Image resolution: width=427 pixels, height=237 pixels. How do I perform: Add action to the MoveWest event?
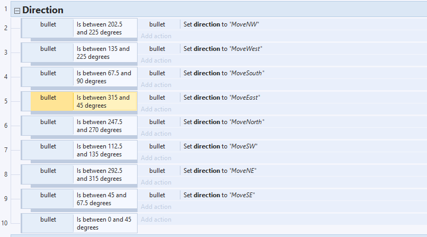tap(156, 60)
